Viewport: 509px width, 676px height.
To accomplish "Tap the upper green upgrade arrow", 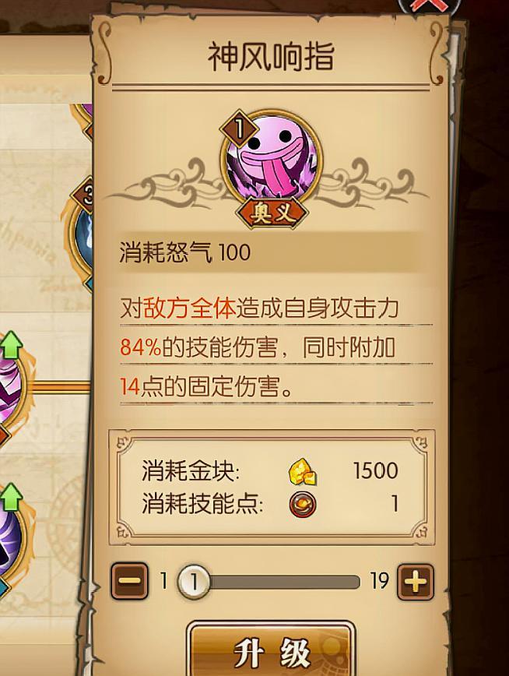I will [13, 344].
